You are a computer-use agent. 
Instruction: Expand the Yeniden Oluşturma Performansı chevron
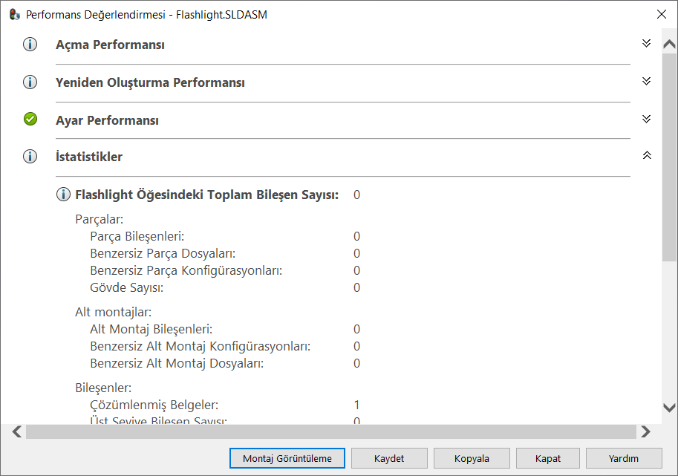646,81
